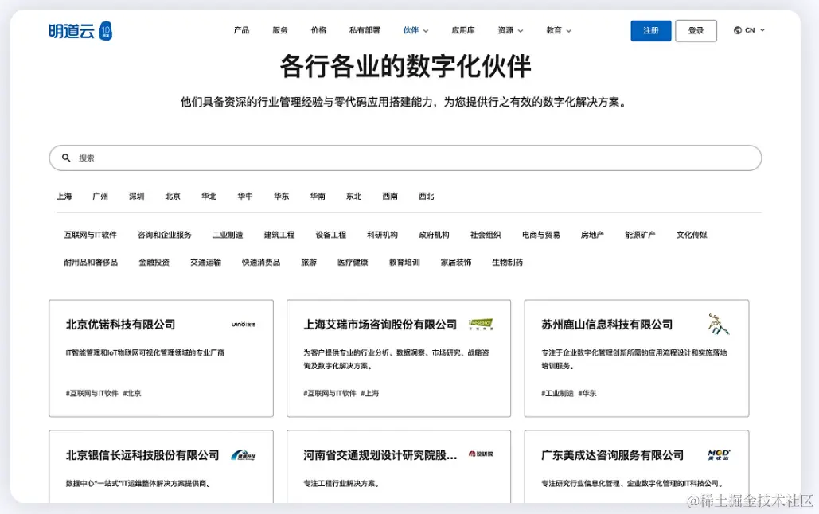Select industry 交通运输
This screenshot has height=514, width=819.
tap(206, 262)
